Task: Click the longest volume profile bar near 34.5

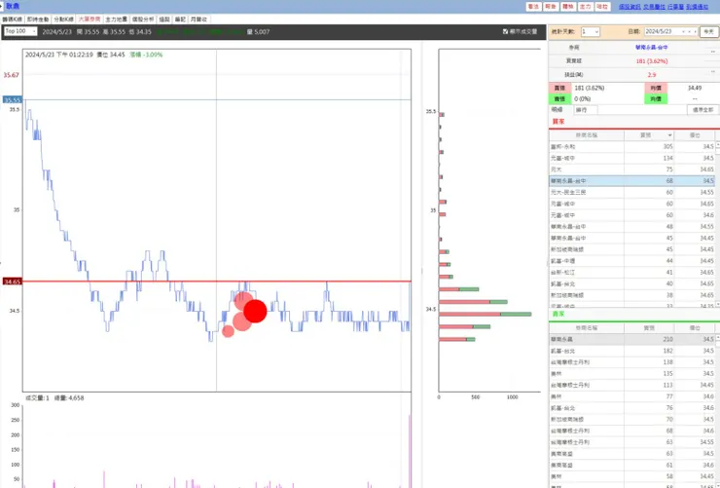Action: (485, 315)
